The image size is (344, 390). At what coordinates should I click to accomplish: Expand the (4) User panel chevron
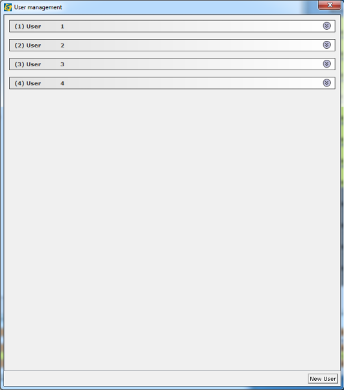326,83
